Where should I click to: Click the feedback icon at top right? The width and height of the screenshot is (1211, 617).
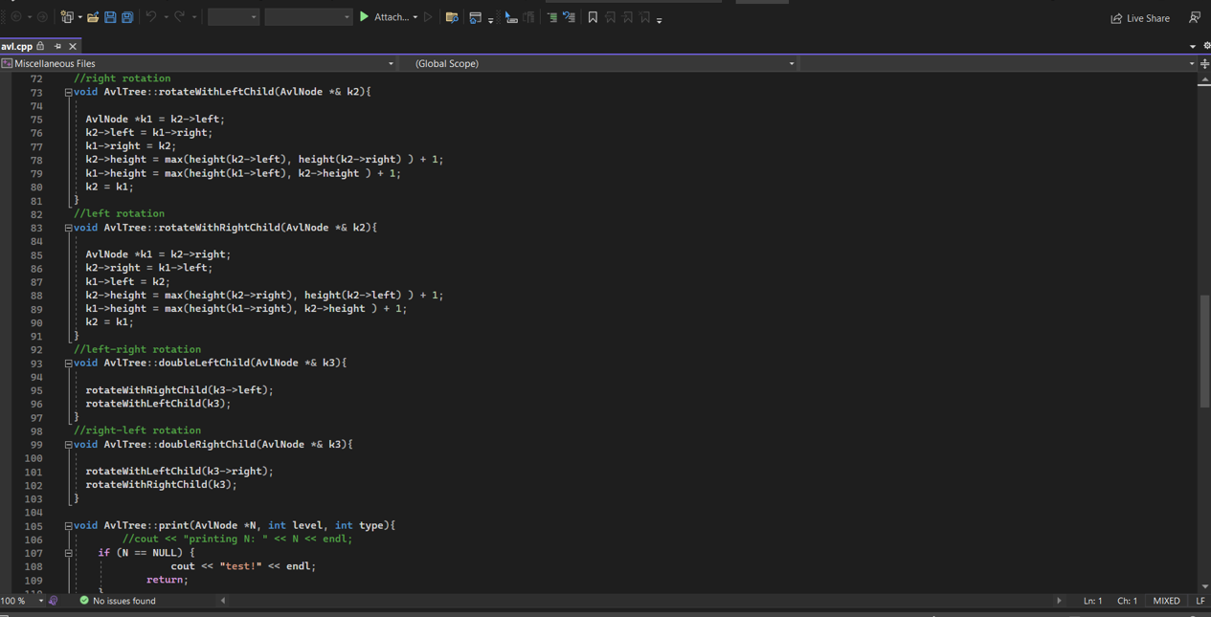[1195, 17]
